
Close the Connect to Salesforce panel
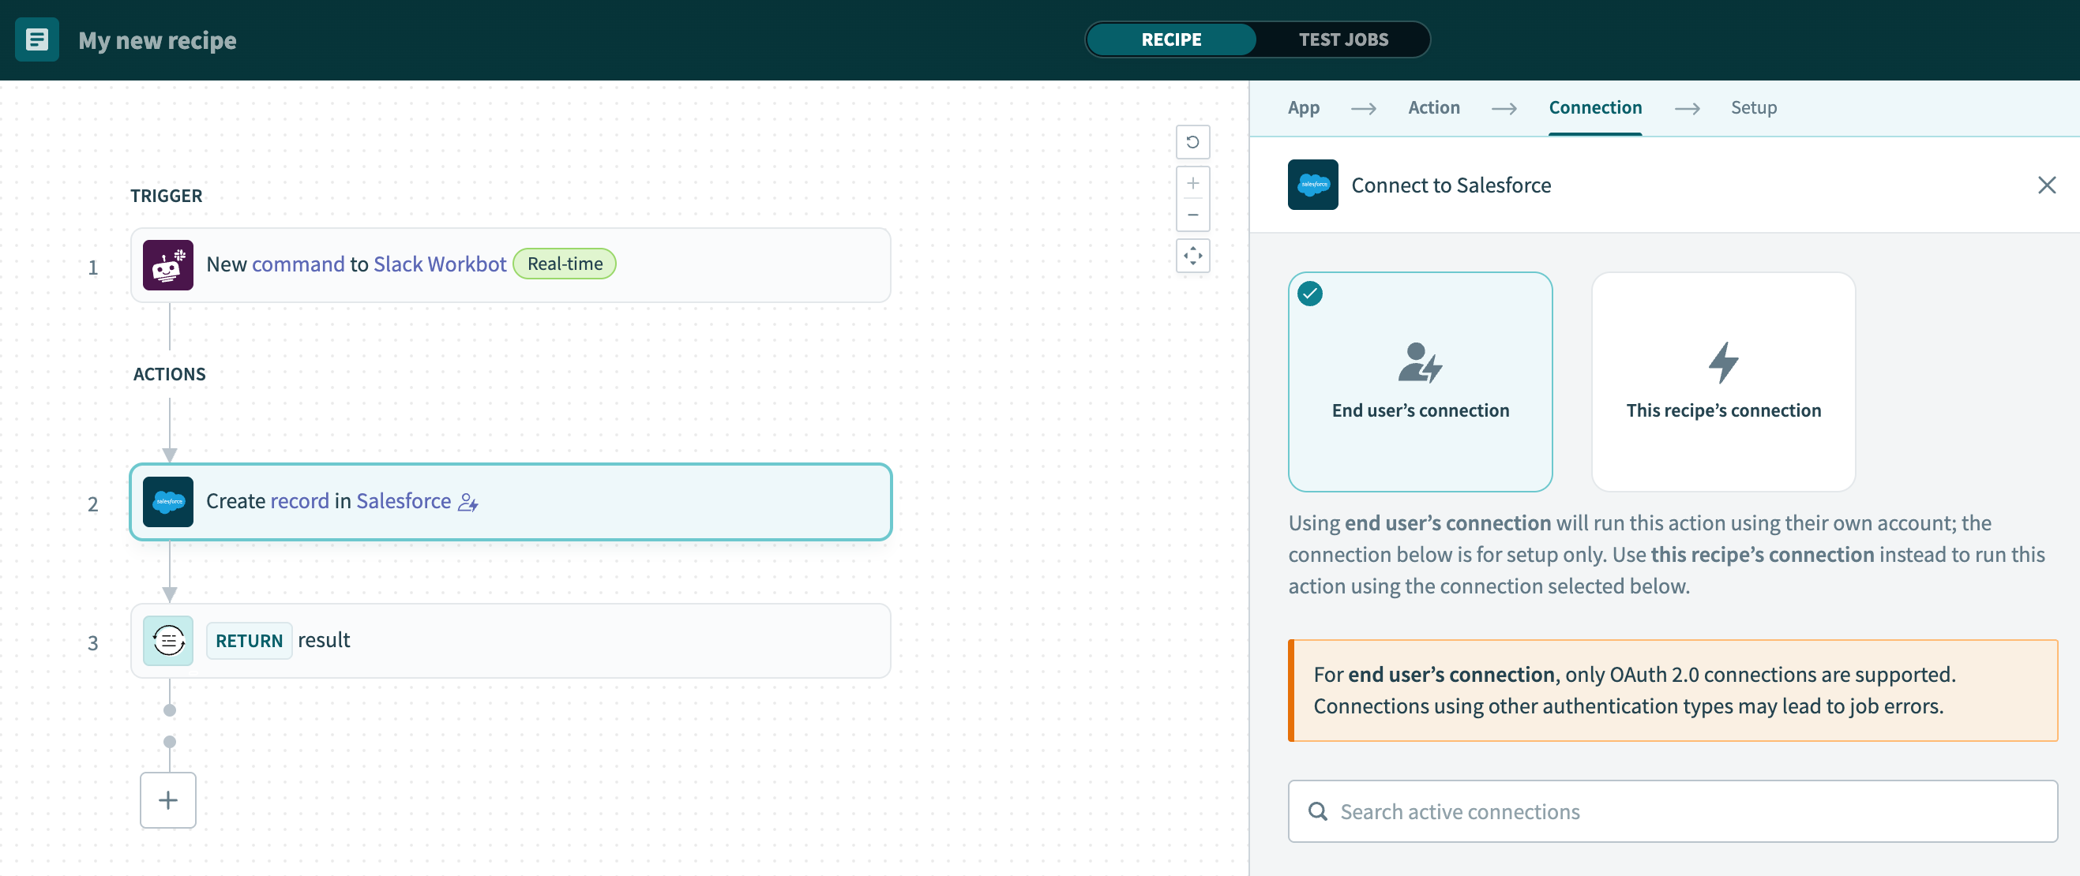click(x=2048, y=185)
